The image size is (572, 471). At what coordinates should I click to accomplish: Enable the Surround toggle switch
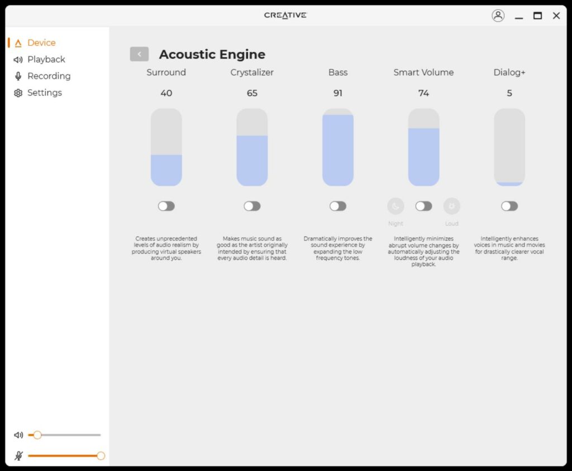(166, 206)
